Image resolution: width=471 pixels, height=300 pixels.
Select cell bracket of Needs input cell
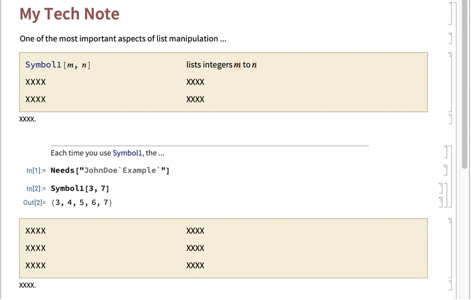[x=446, y=170]
